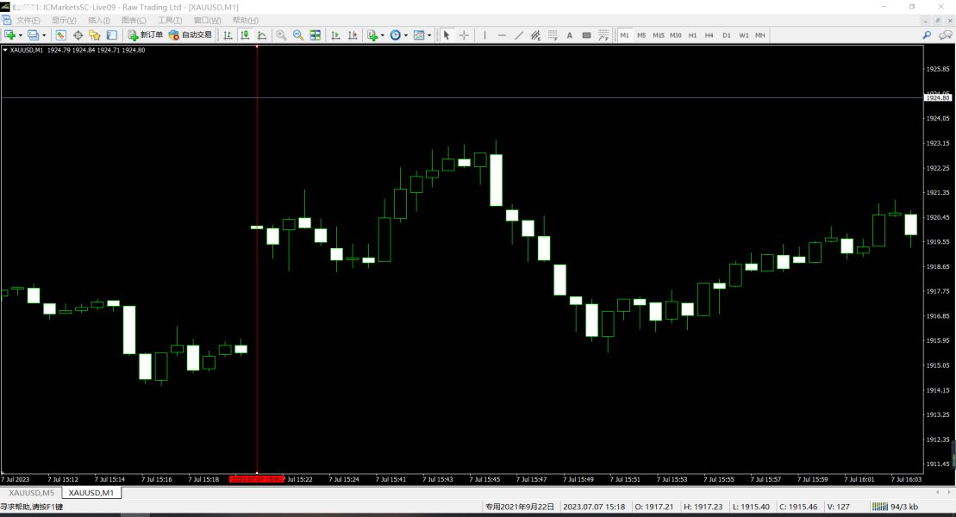The image size is (956, 517).
Task: Open the 窗口(W) menu
Action: (x=207, y=20)
